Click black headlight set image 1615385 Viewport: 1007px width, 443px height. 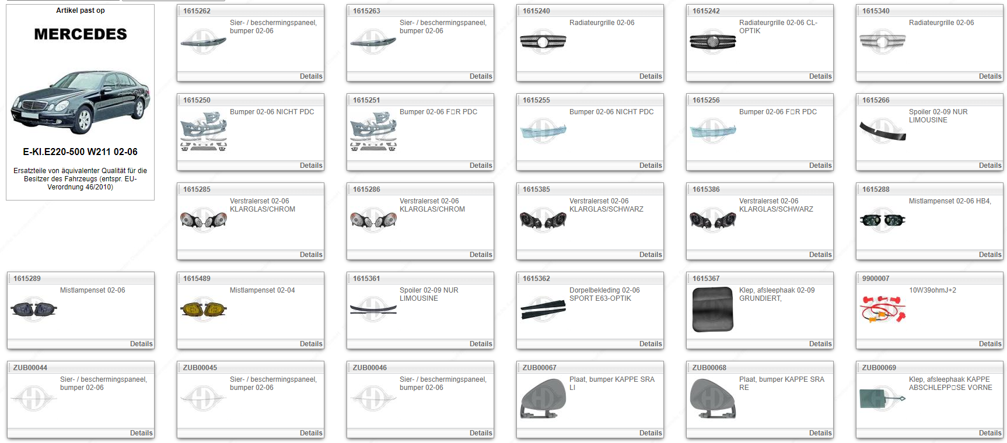(543, 220)
